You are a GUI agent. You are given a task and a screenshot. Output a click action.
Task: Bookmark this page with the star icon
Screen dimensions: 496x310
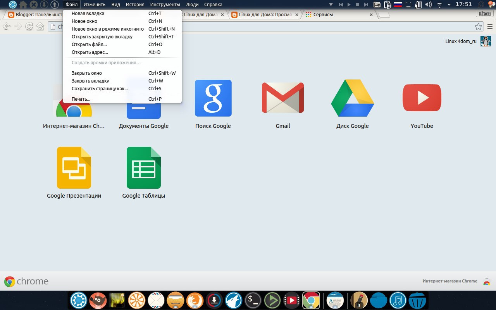coord(479,26)
